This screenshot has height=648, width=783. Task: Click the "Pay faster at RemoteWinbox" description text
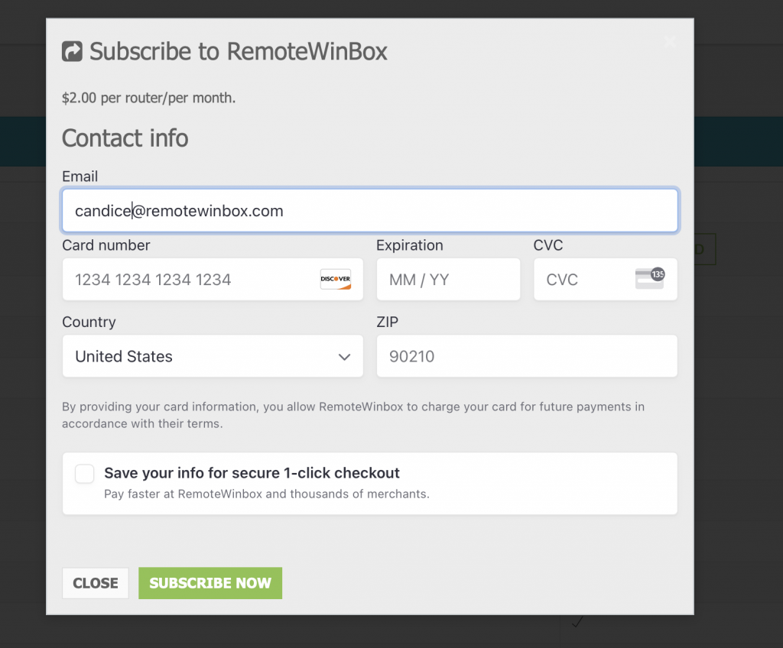[267, 494]
